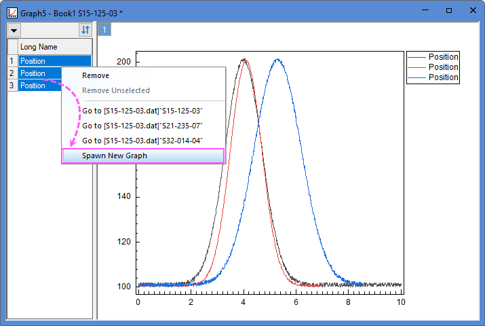Click the red Position legend entry
This screenshot has width=485, height=326.
point(433,67)
